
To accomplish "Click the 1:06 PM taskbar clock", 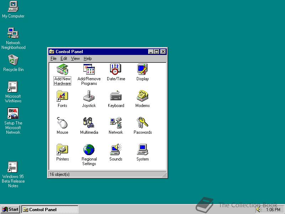I will click(273, 210).
